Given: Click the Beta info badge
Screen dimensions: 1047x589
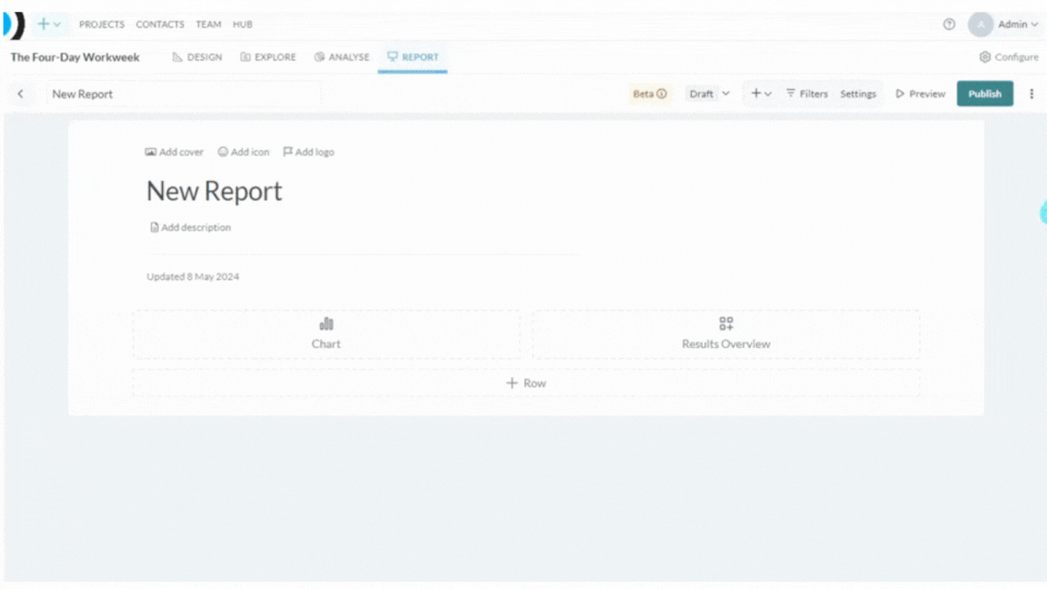Looking at the screenshot, I should 650,94.
